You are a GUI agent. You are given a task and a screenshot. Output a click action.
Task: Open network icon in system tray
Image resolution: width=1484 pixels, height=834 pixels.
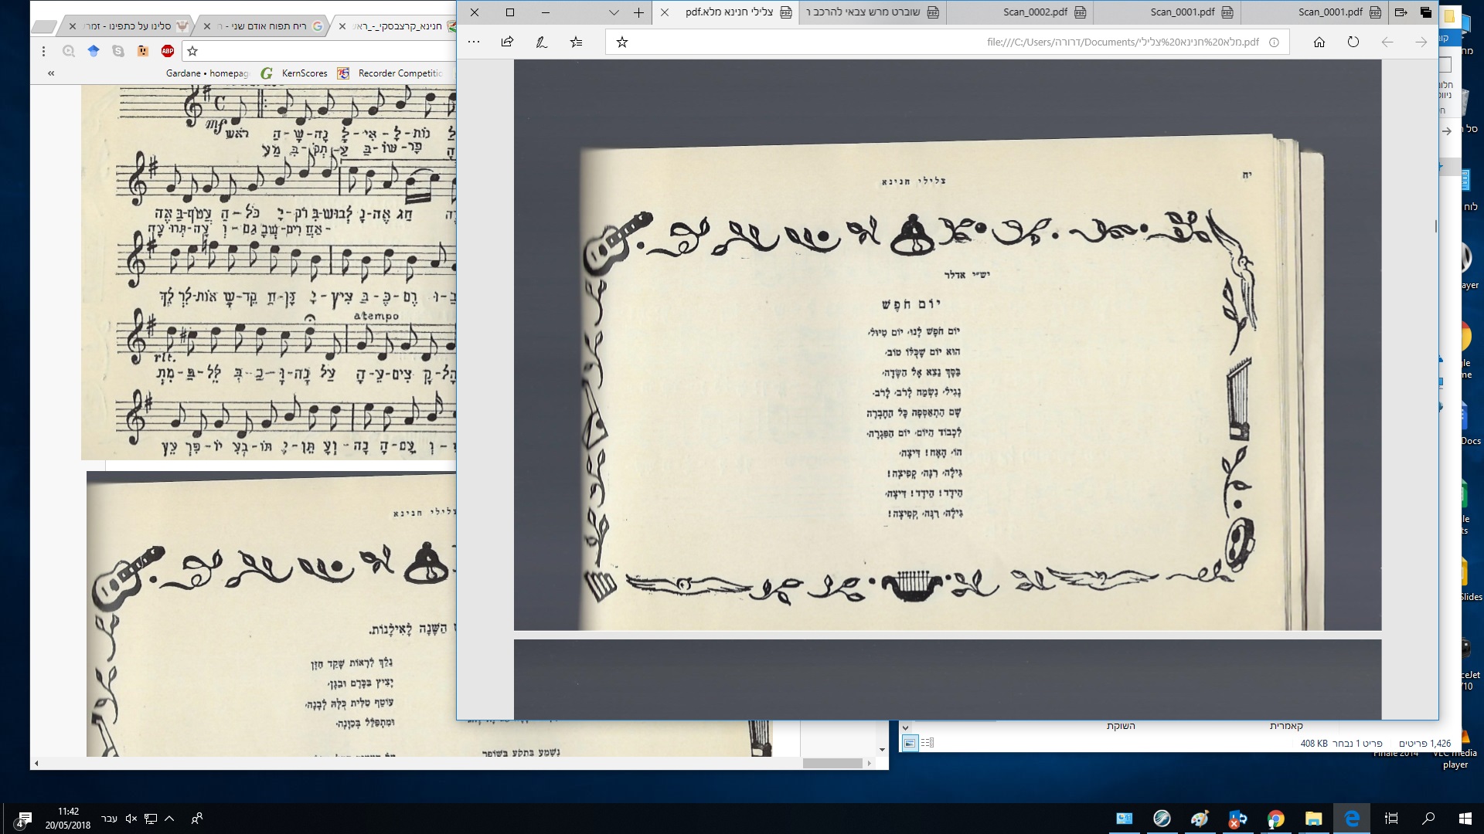(x=151, y=819)
